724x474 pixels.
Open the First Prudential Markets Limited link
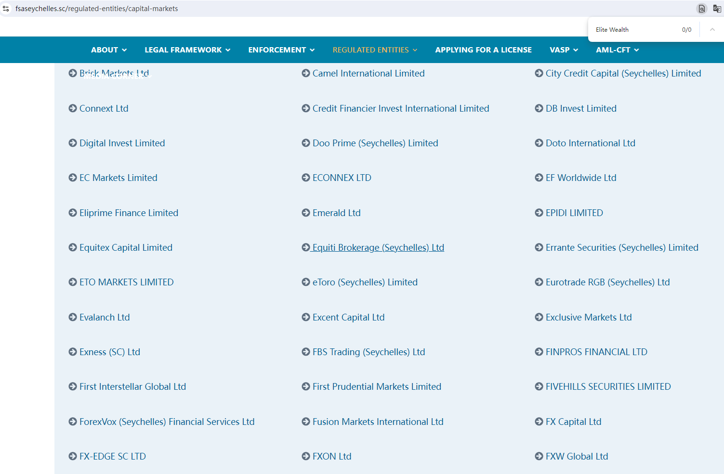click(x=377, y=386)
